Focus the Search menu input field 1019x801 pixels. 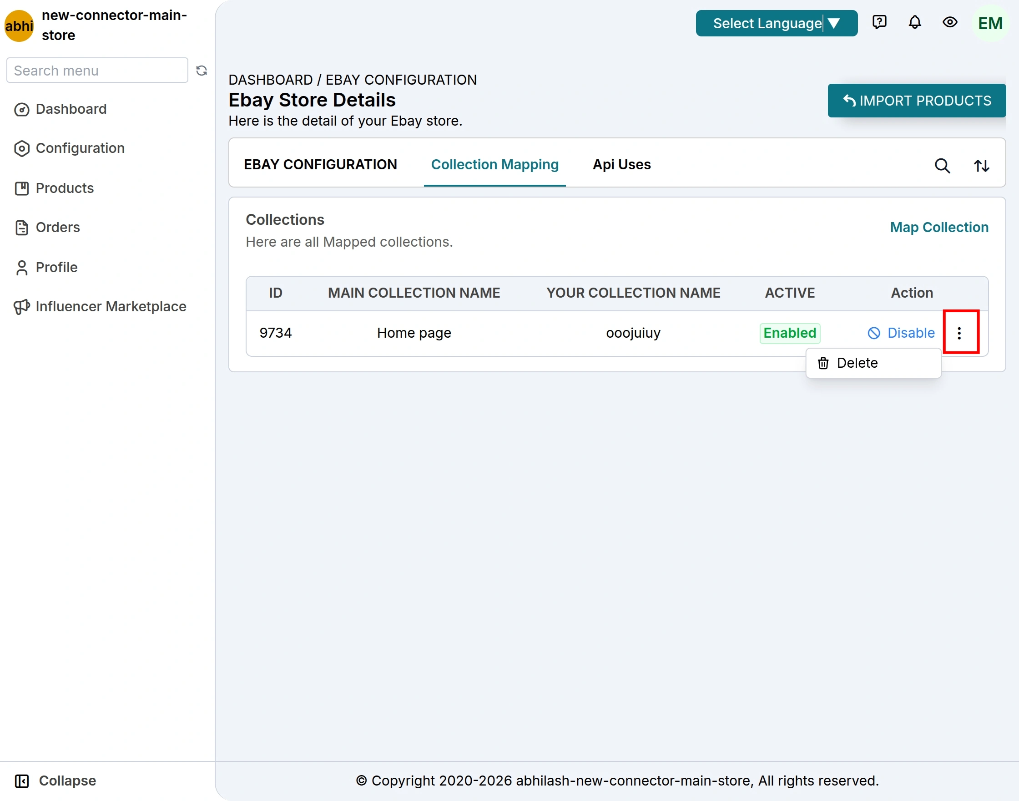click(97, 71)
